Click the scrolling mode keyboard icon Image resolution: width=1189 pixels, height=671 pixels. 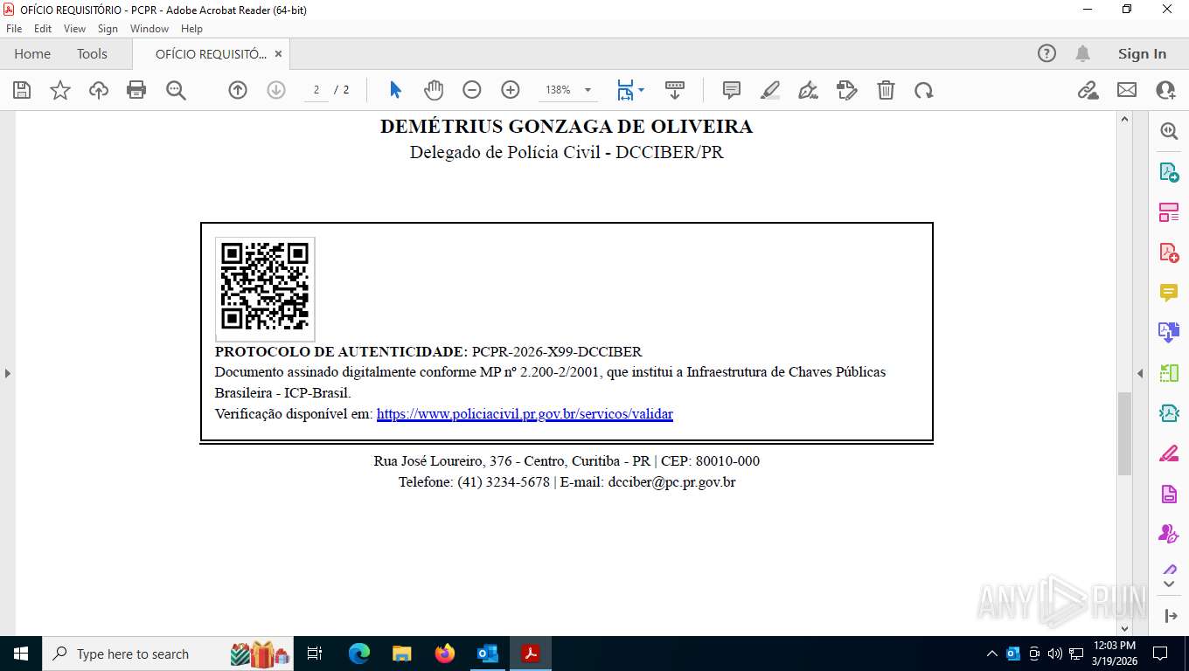click(x=675, y=90)
